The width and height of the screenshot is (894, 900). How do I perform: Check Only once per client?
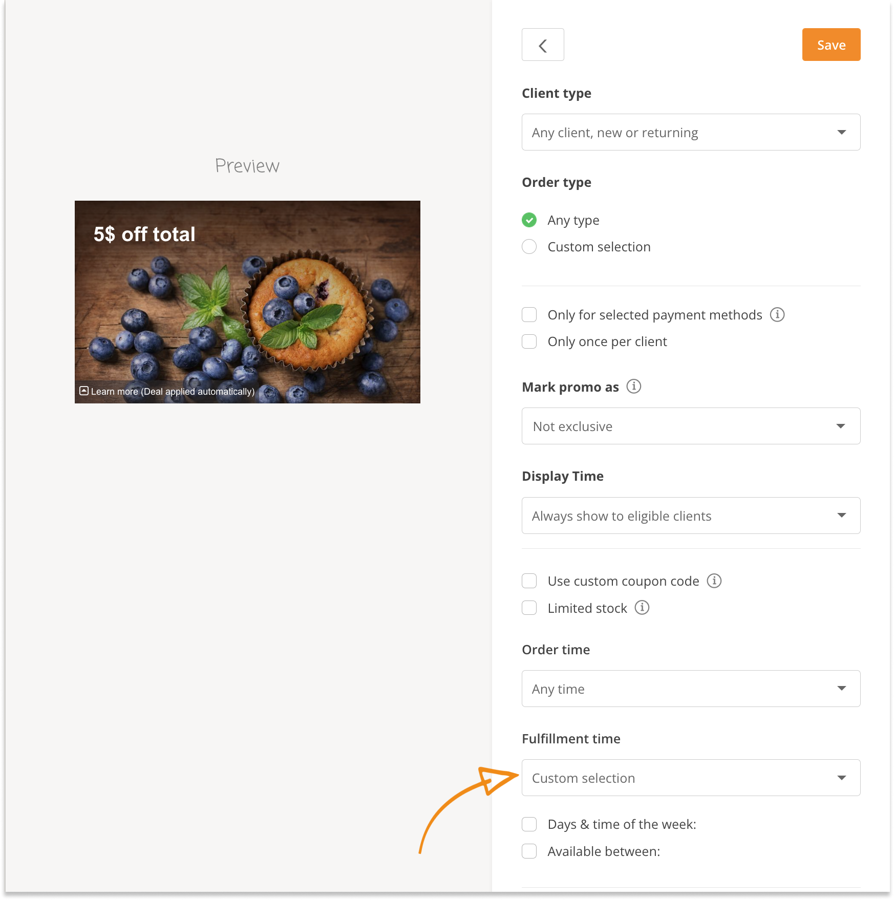coord(529,341)
